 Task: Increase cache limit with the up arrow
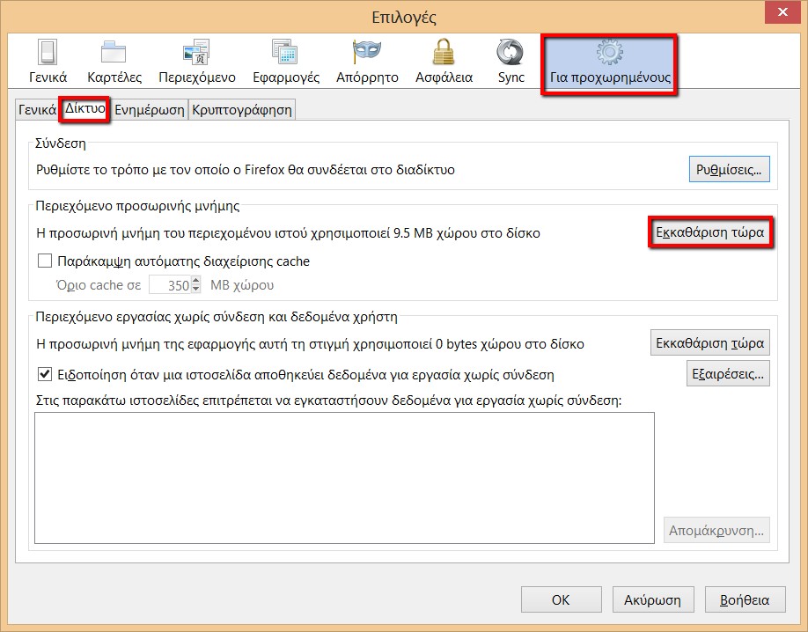pos(195,281)
